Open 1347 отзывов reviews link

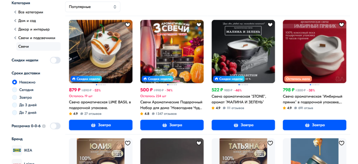(x=164, y=114)
